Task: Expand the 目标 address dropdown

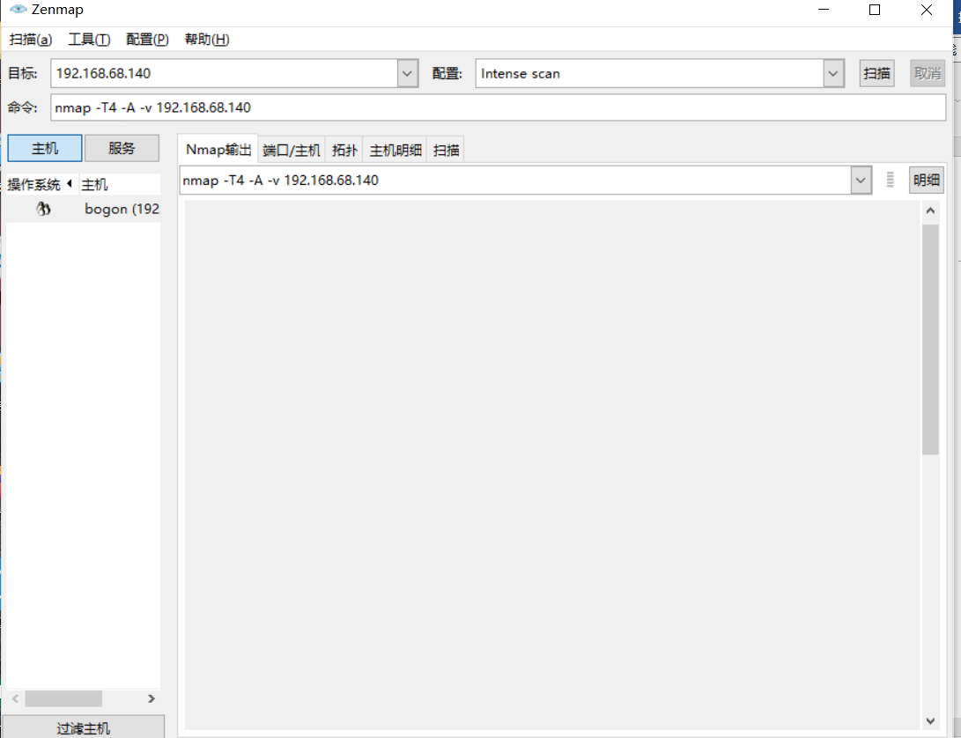Action: click(406, 73)
